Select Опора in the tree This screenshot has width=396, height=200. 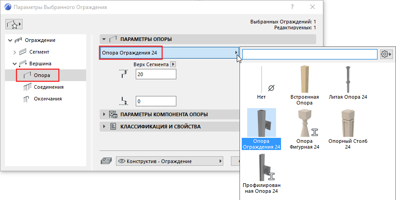(42, 75)
